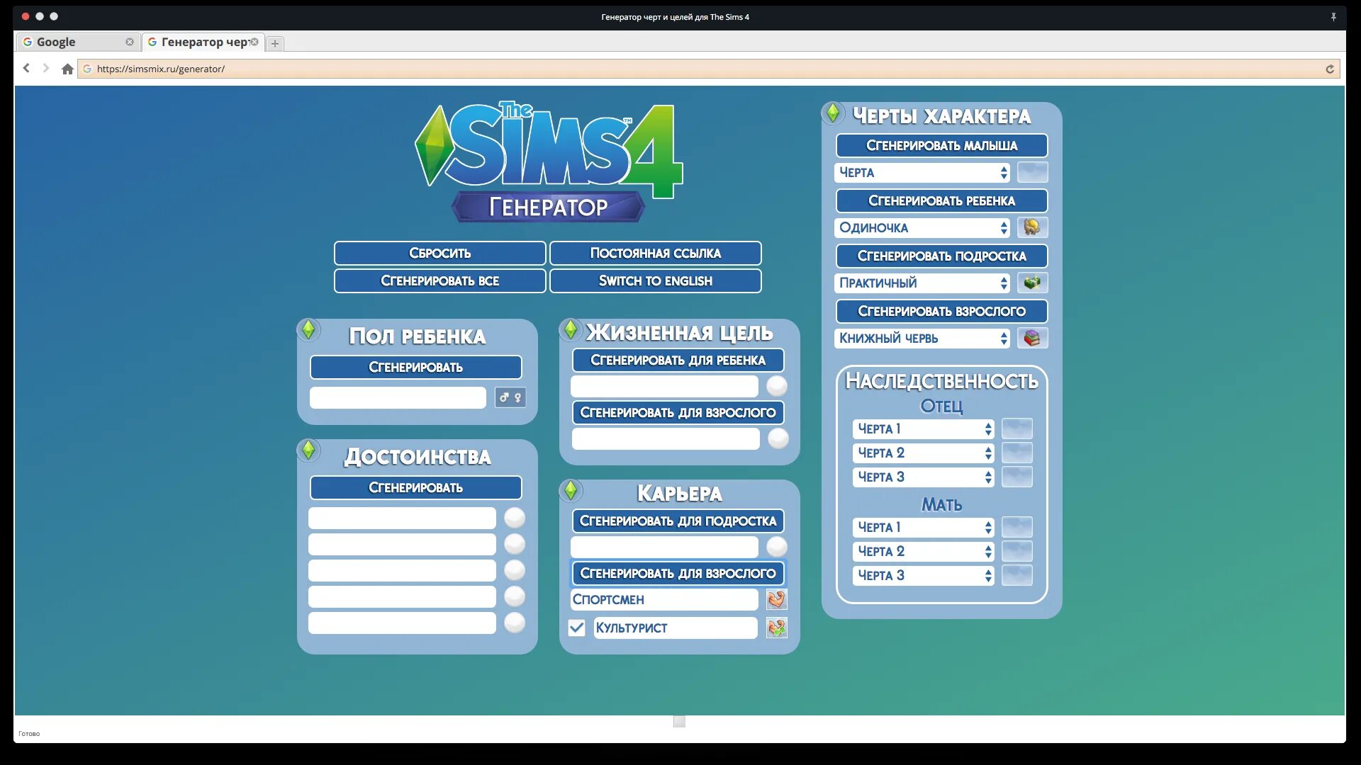Toggle the third Достоинства circle
Image resolution: width=1361 pixels, height=765 pixels.
515,570
